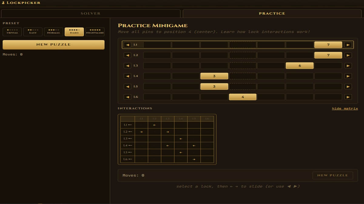Click the left arrow of lock L2
364x204 pixels.
click(x=128, y=55)
